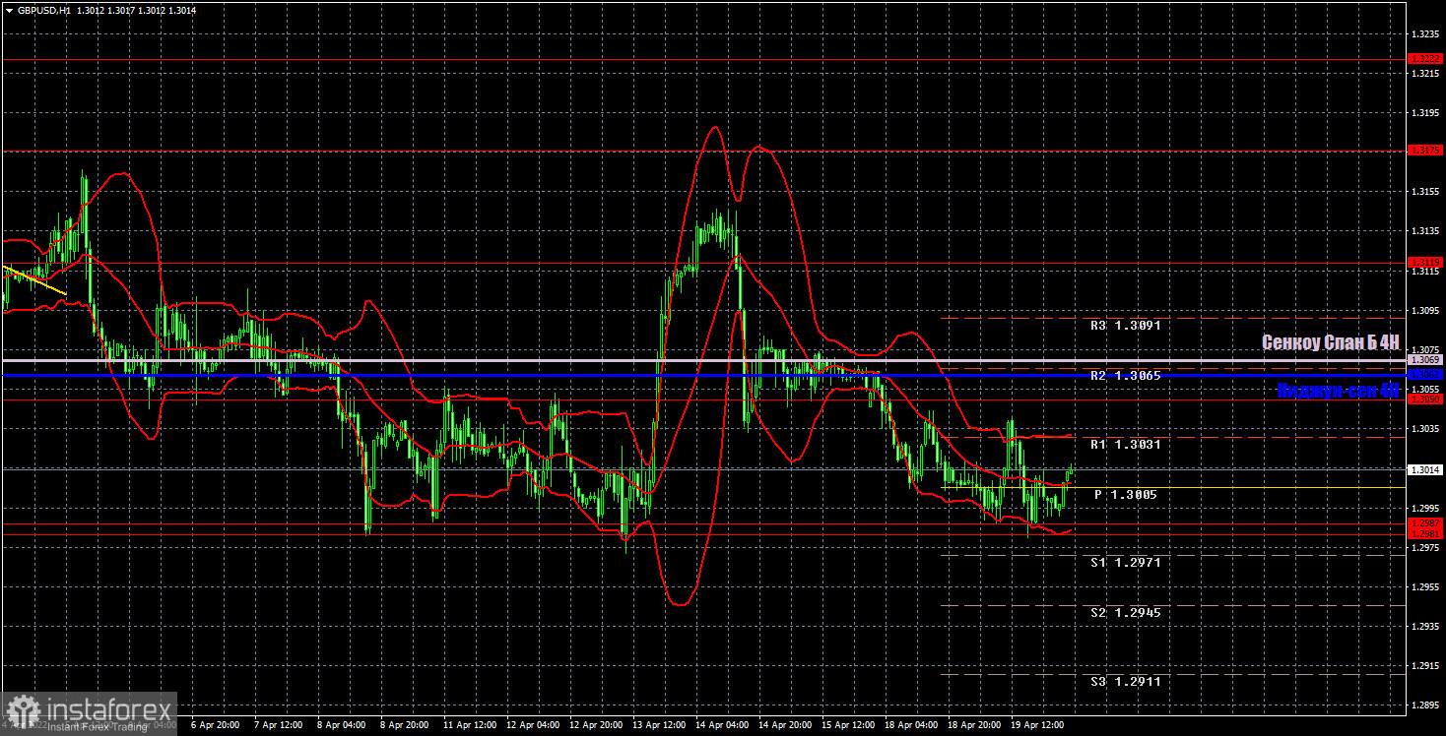Click the 1.2895 price axis value
This screenshot has width=1446, height=736.
[x=1425, y=705]
